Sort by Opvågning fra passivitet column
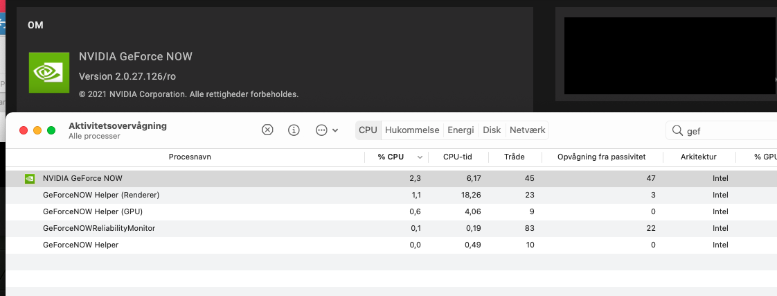 602,157
